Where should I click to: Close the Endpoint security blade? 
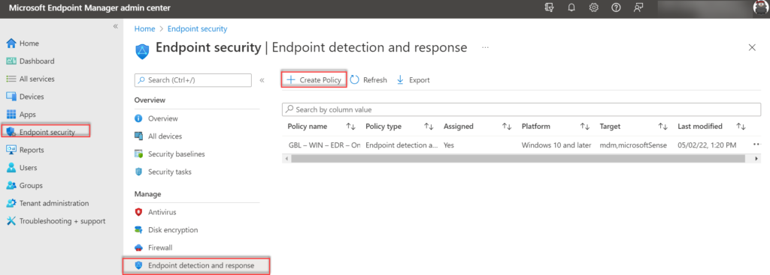pos(752,47)
